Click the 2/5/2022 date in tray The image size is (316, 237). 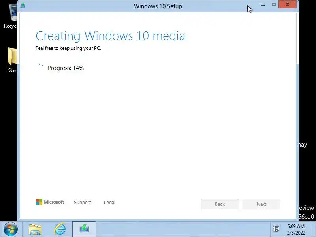point(296,233)
